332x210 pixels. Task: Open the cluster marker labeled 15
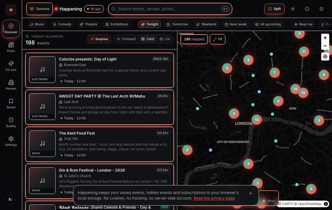pyautogui.click(x=303, y=93)
